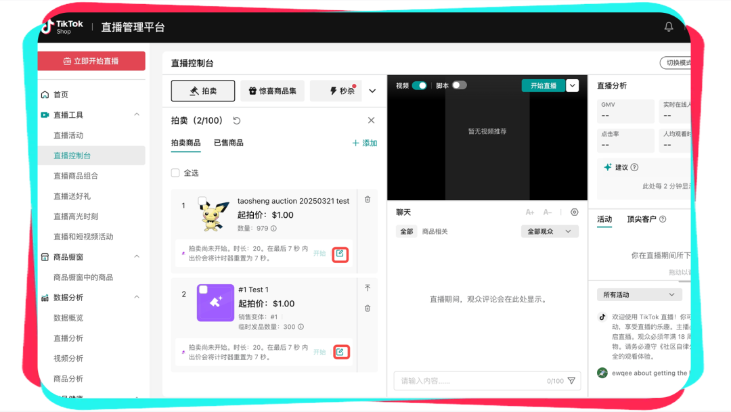Delete the taosheng auction item via trash icon
The width and height of the screenshot is (731, 412).
pyautogui.click(x=368, y=200)
